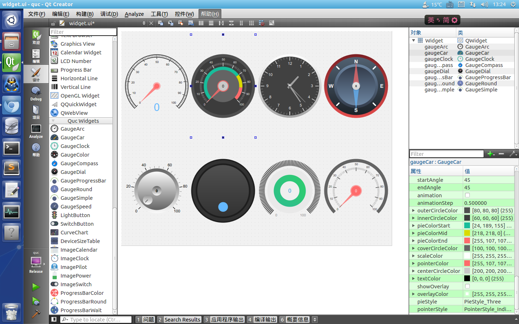Collapse the Widget tree node
The width and height of the screenshot is (519, 324).
[x=414, y=41]
